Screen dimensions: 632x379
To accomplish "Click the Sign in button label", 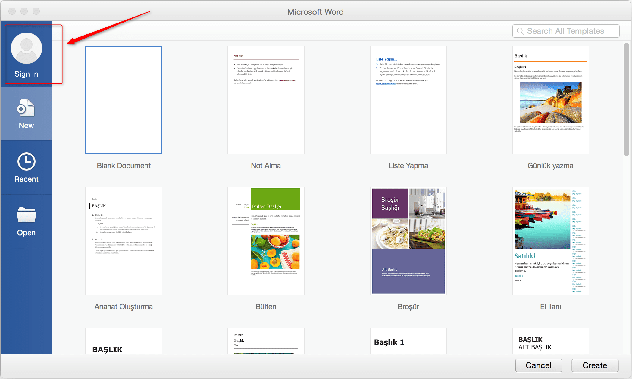I will 25,74.
